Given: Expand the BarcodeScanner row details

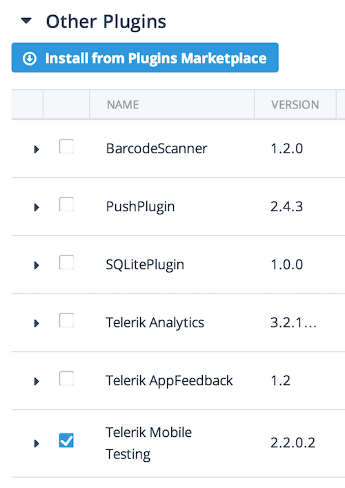Looking at the screenshot, I should click(37, 149).
